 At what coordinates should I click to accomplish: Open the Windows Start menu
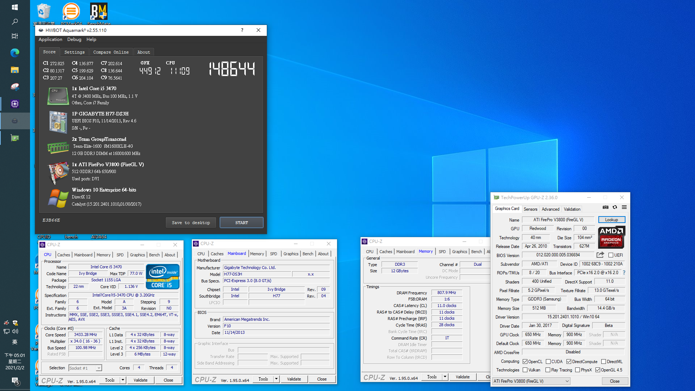[x=15, y=7]
